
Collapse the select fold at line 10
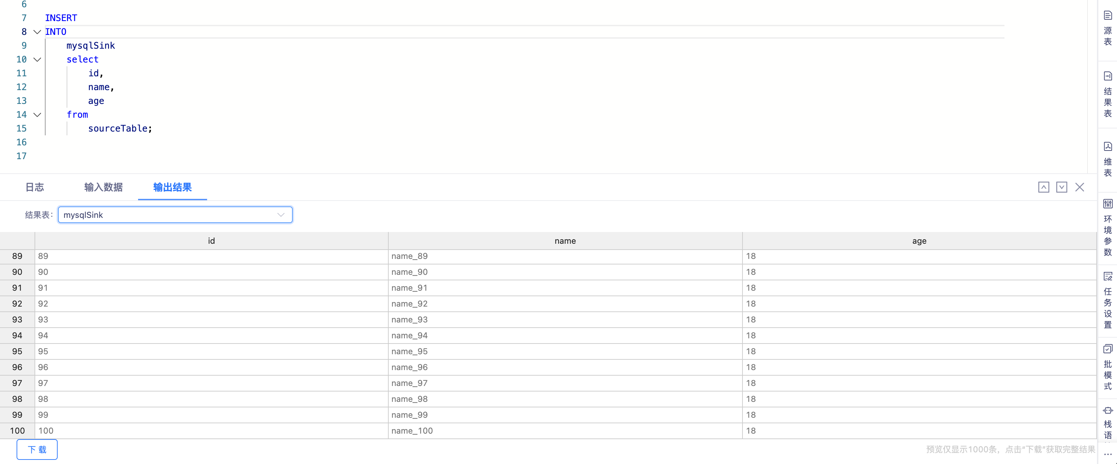tap(37, 60)
